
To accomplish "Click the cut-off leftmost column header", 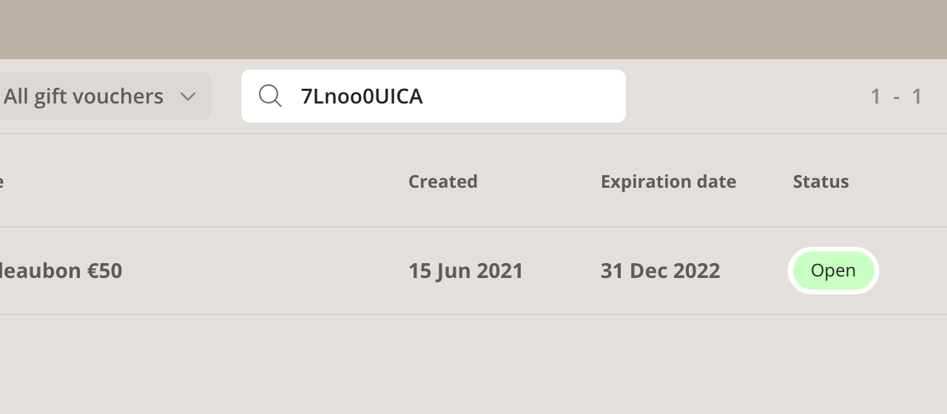I will [x=2, y=181].
